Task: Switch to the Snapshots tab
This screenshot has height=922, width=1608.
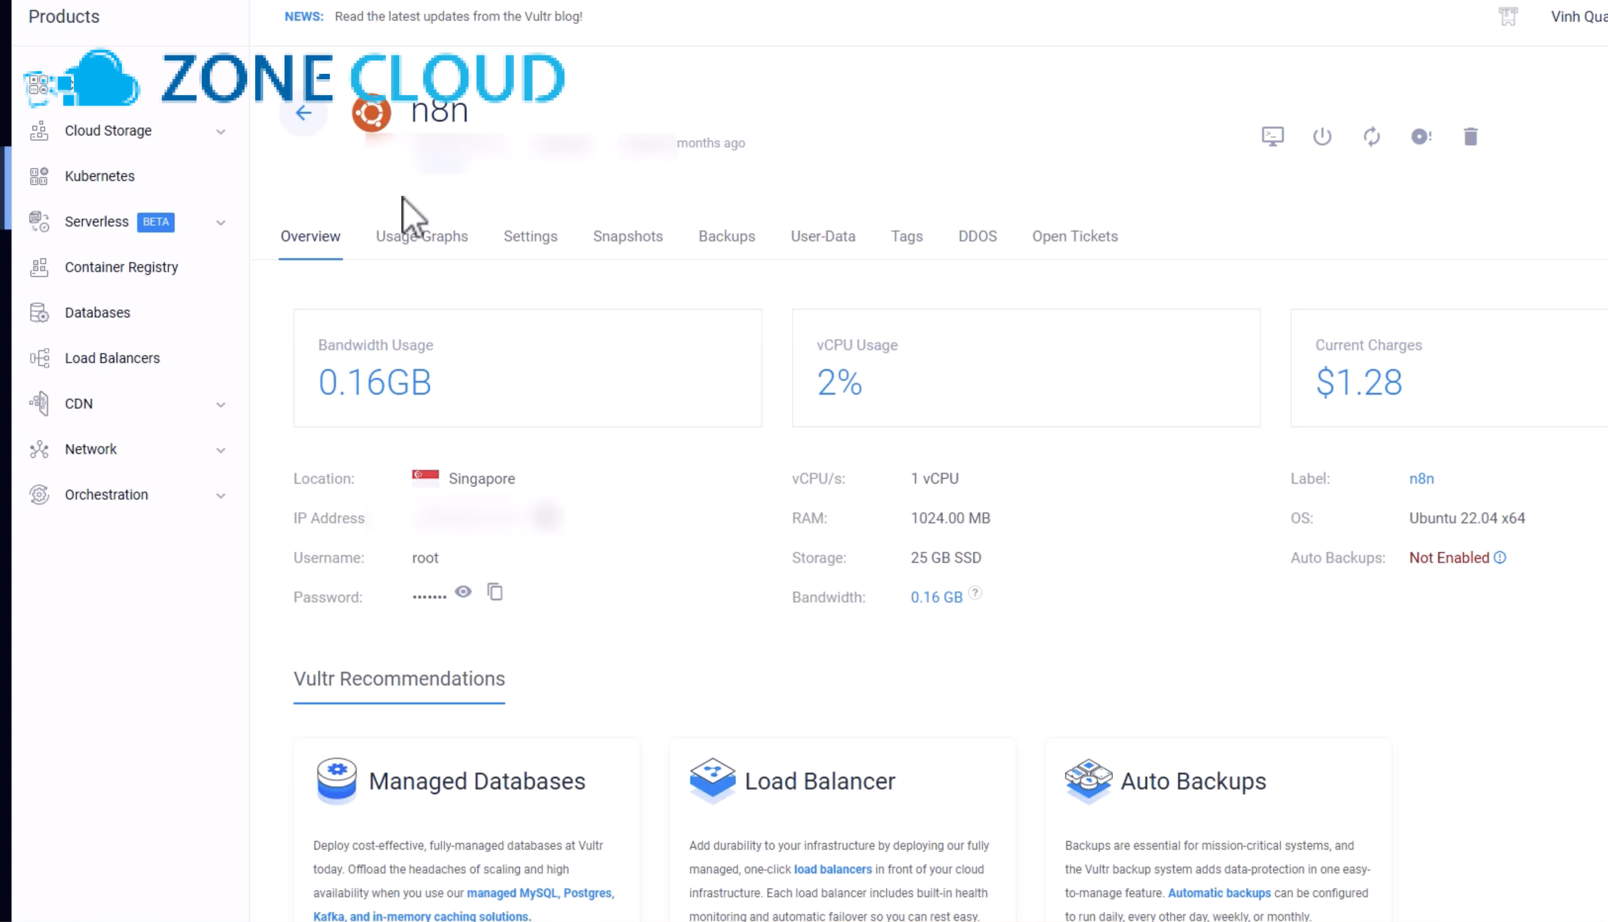Action: coord(628,236)
